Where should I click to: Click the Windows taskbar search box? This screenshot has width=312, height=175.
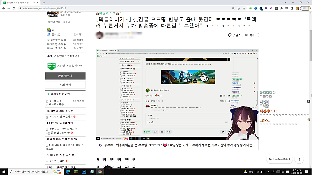(x=36, y=172)
